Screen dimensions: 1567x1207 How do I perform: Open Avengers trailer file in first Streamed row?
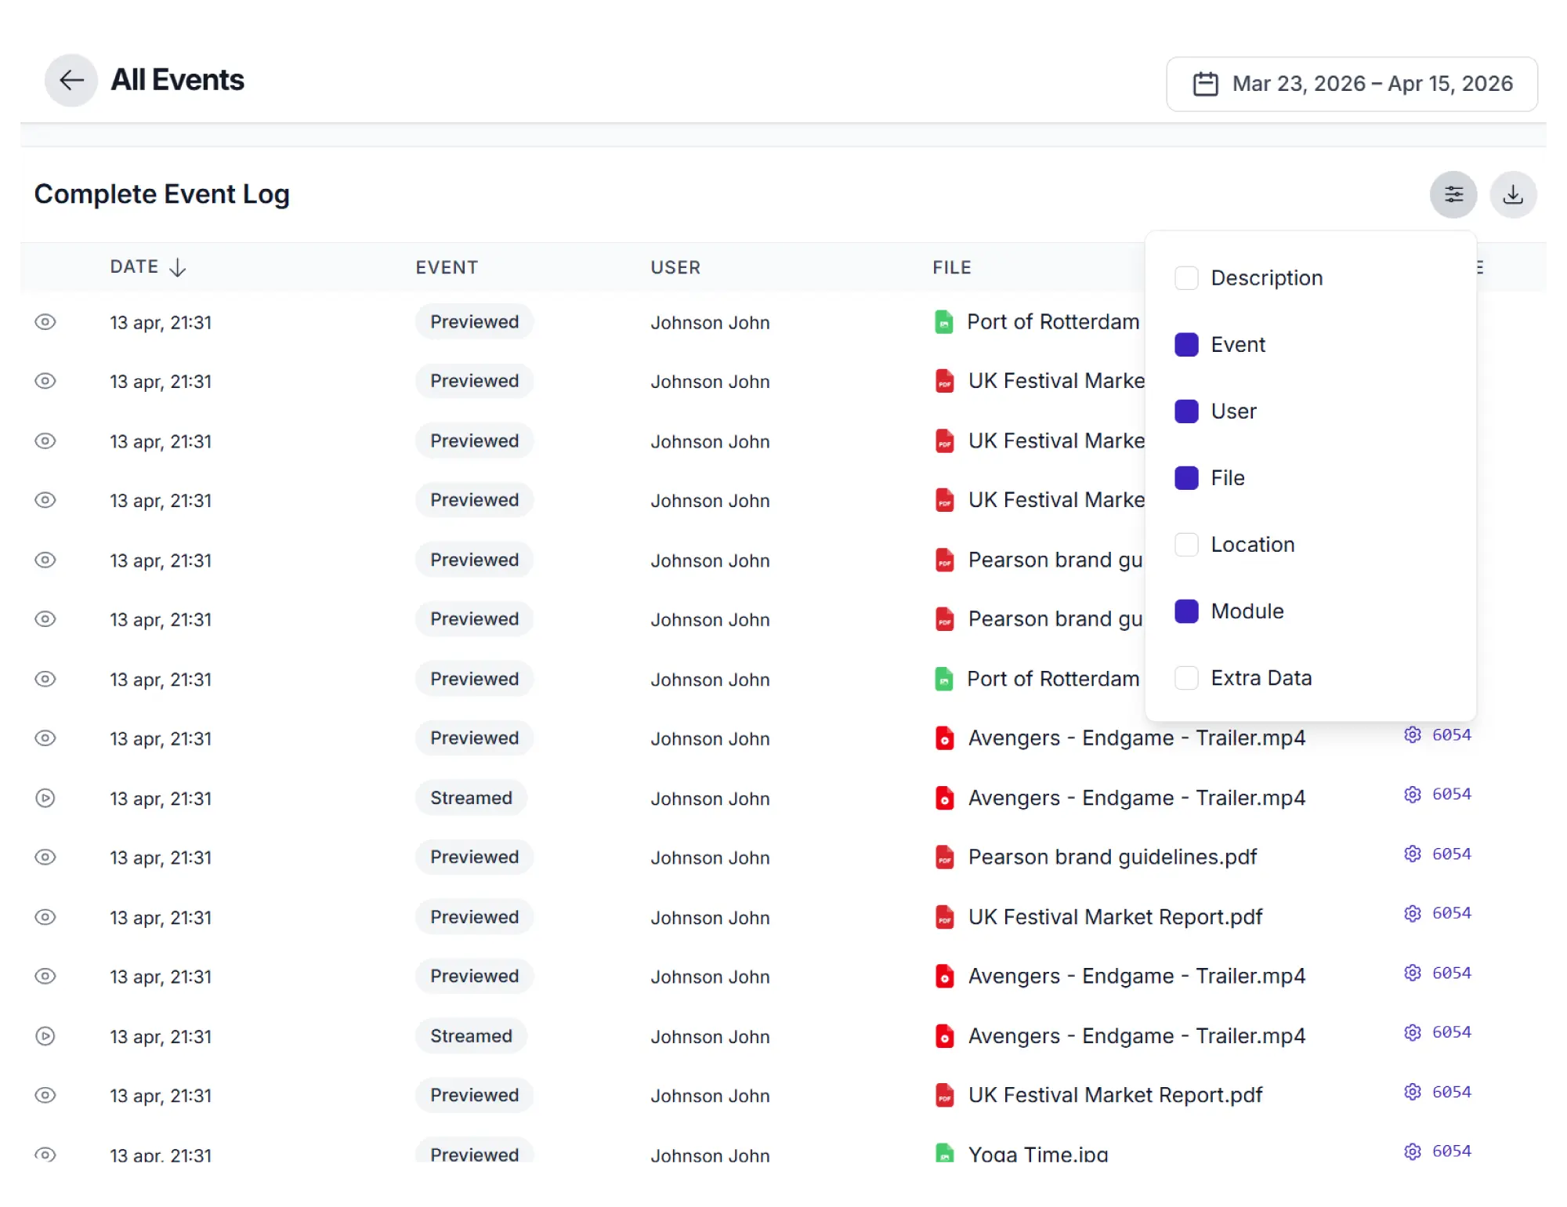click(1137, 798)
